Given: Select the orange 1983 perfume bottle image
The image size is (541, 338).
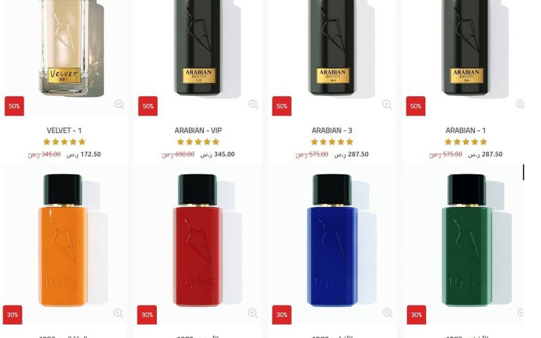Looking at the screenshot, I should [x=63, y=241].
